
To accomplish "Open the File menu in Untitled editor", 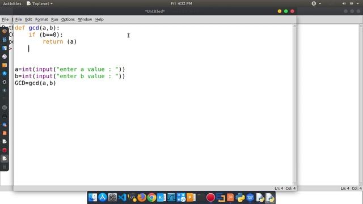I will [x=19, y=19].
